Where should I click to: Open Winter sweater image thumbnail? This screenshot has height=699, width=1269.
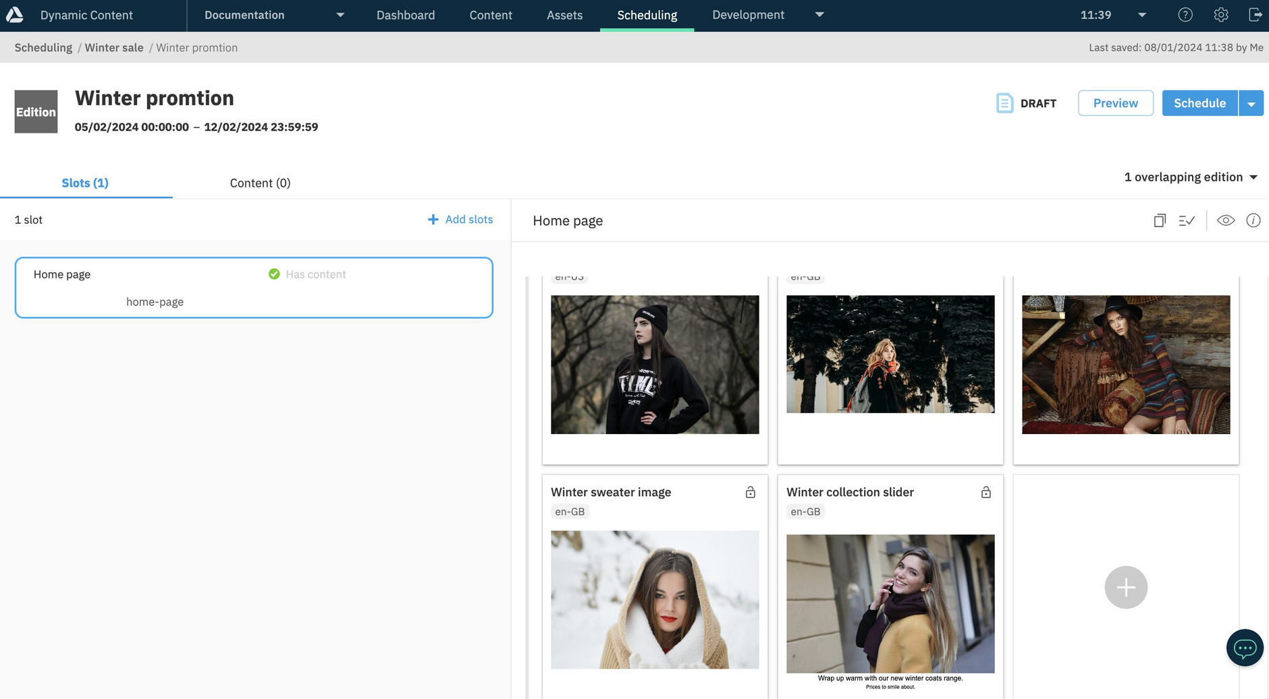655,600
